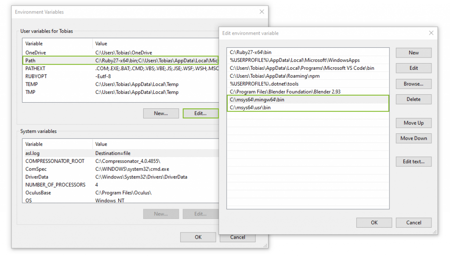Click New in Edit environment variable dialog
The image size is (450, 258).
click(413, 53)
